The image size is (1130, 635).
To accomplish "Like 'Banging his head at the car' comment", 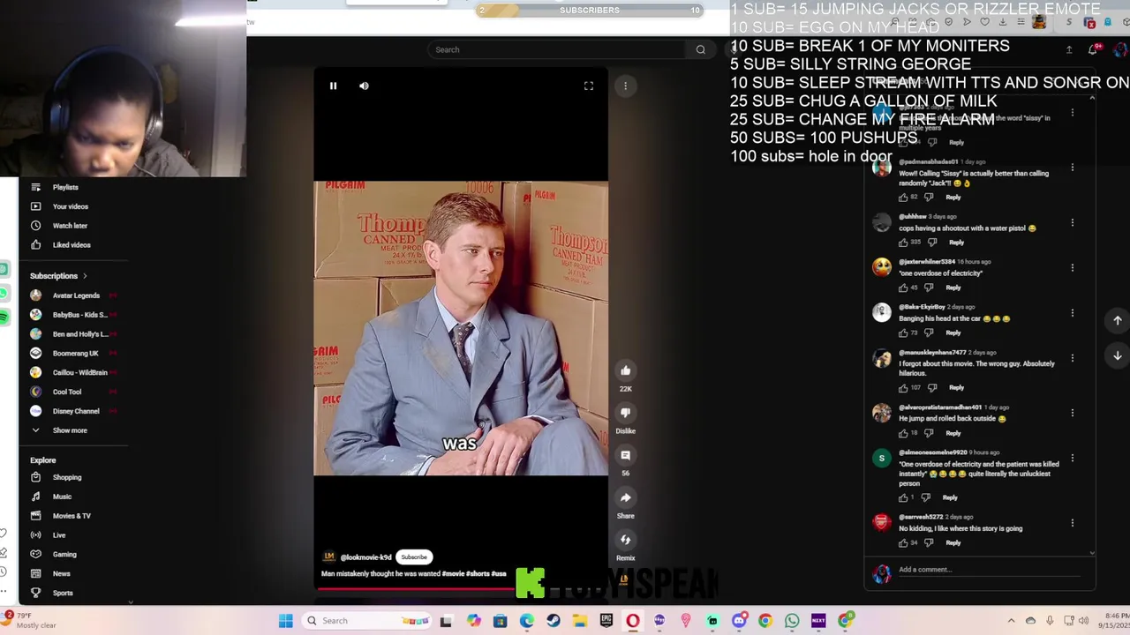I will click(x=903, y=332).
